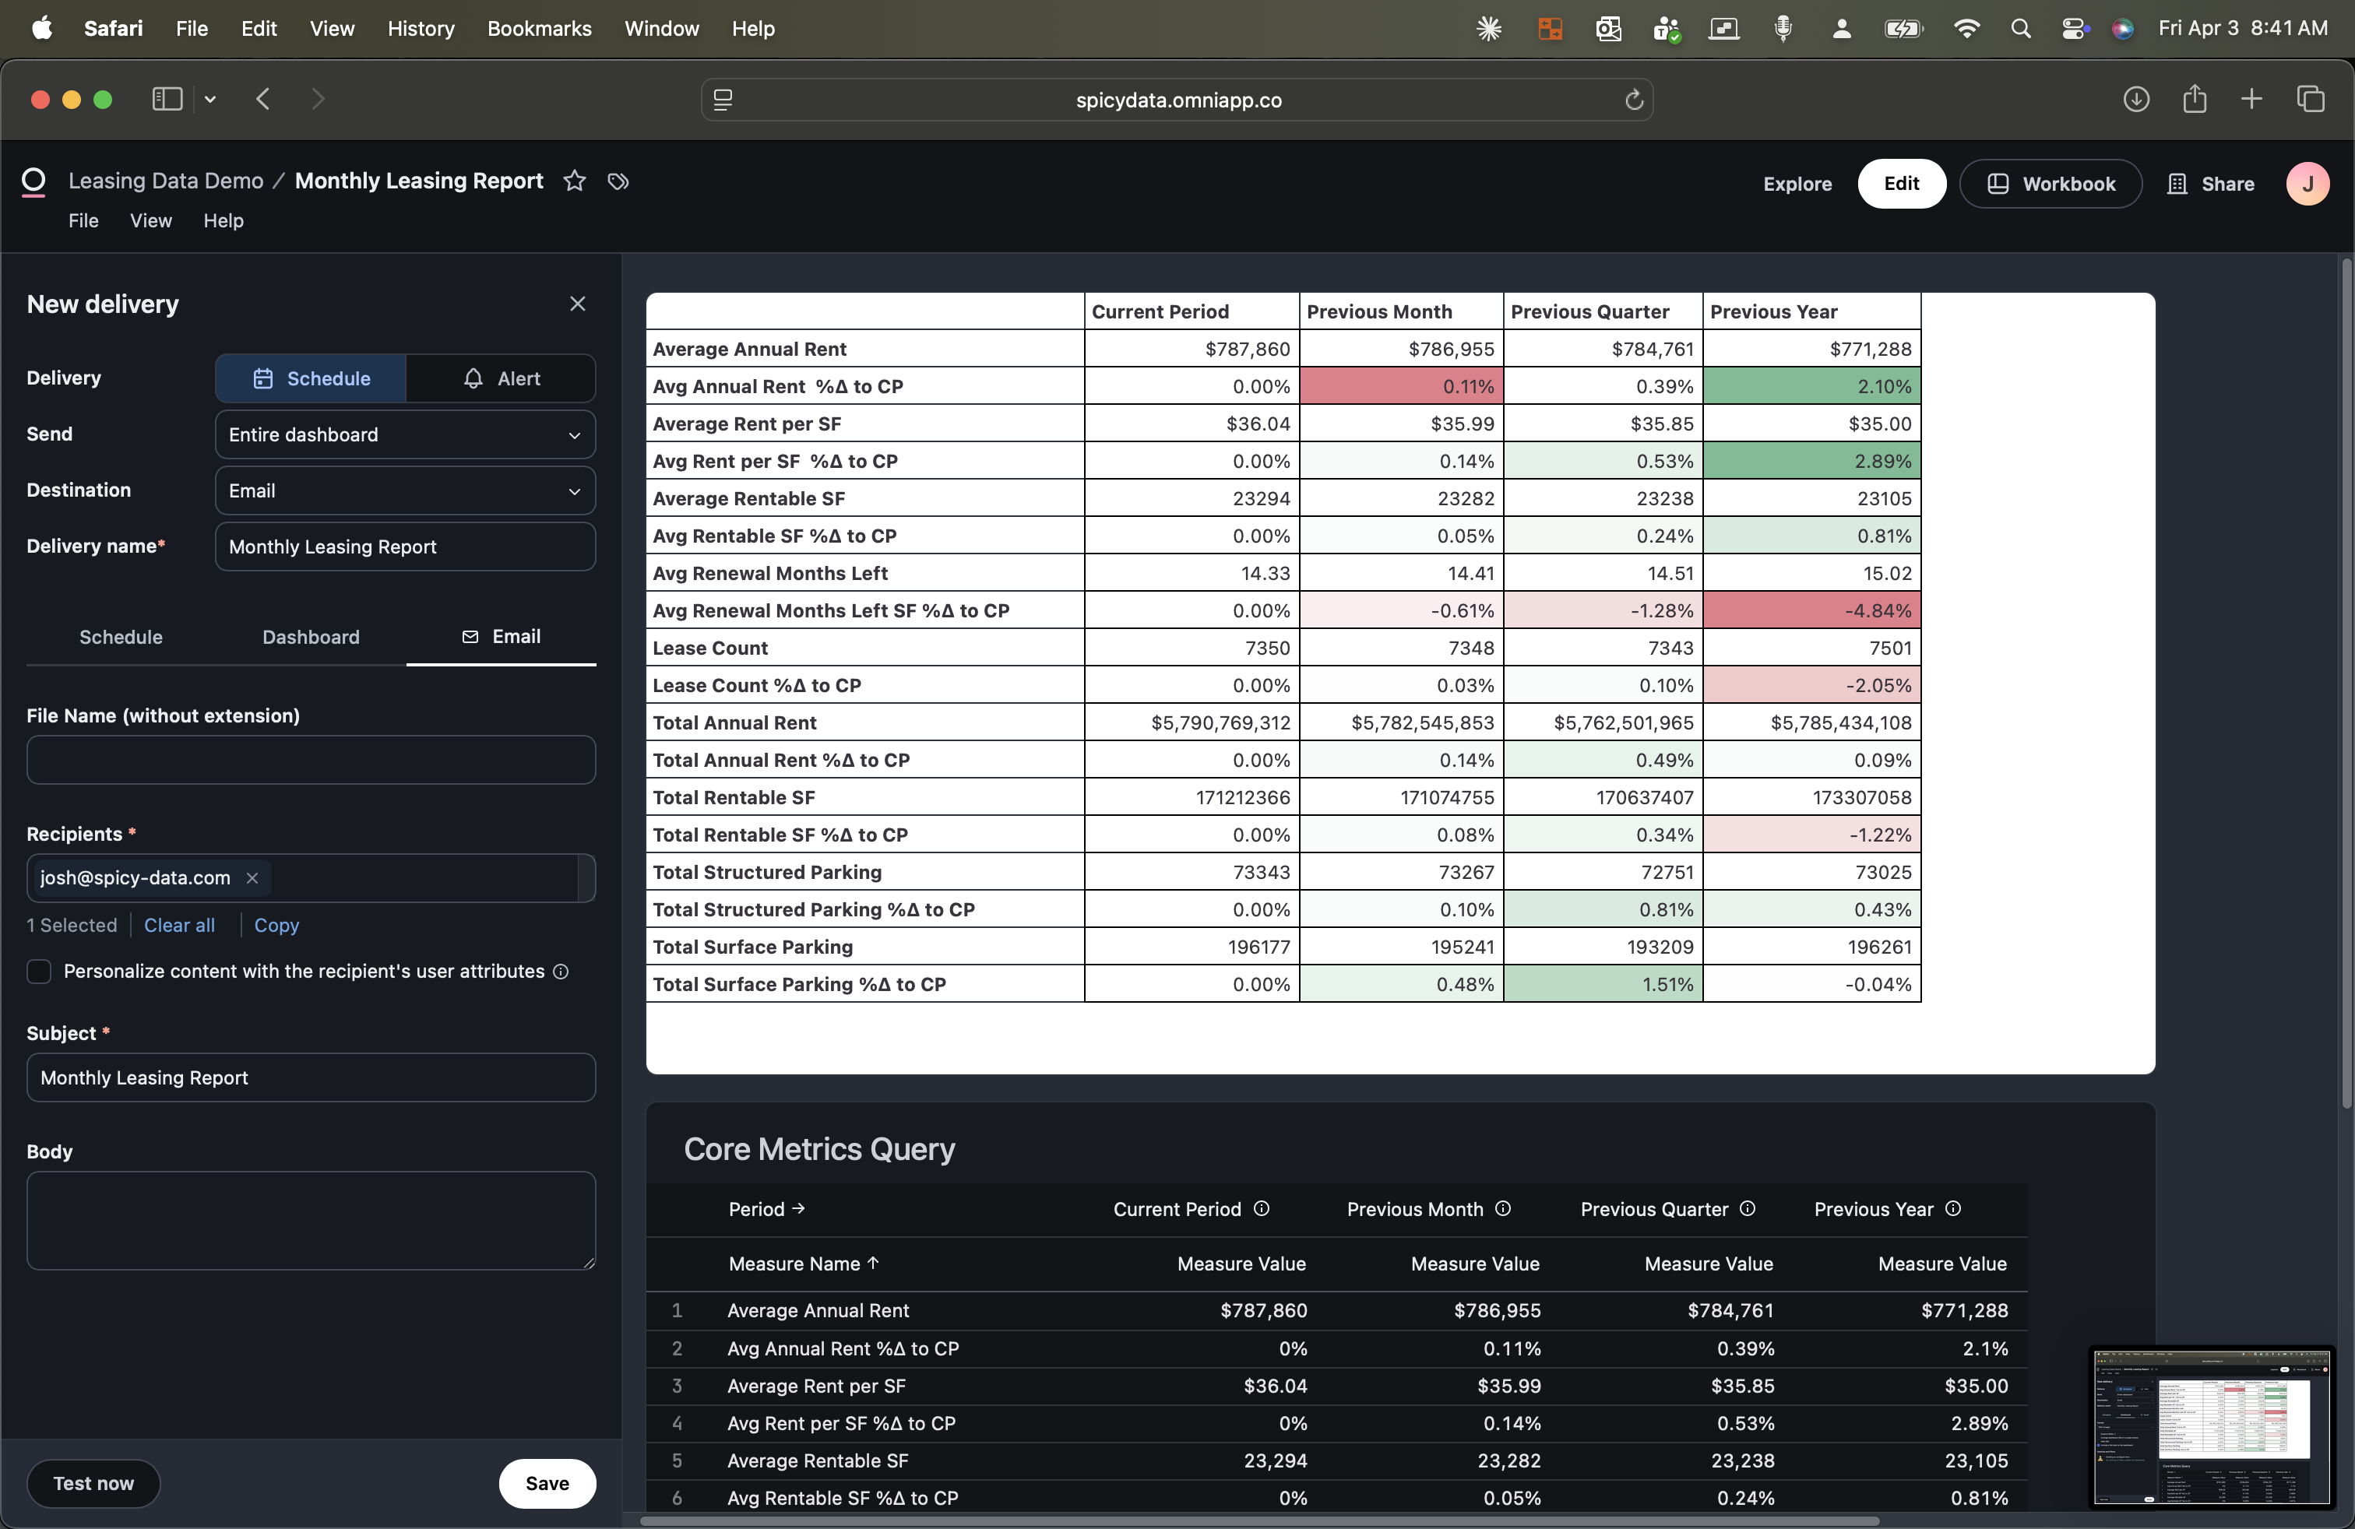
Task: Expand the Safari sidebar chevron
Action: (x=209, y=99)
